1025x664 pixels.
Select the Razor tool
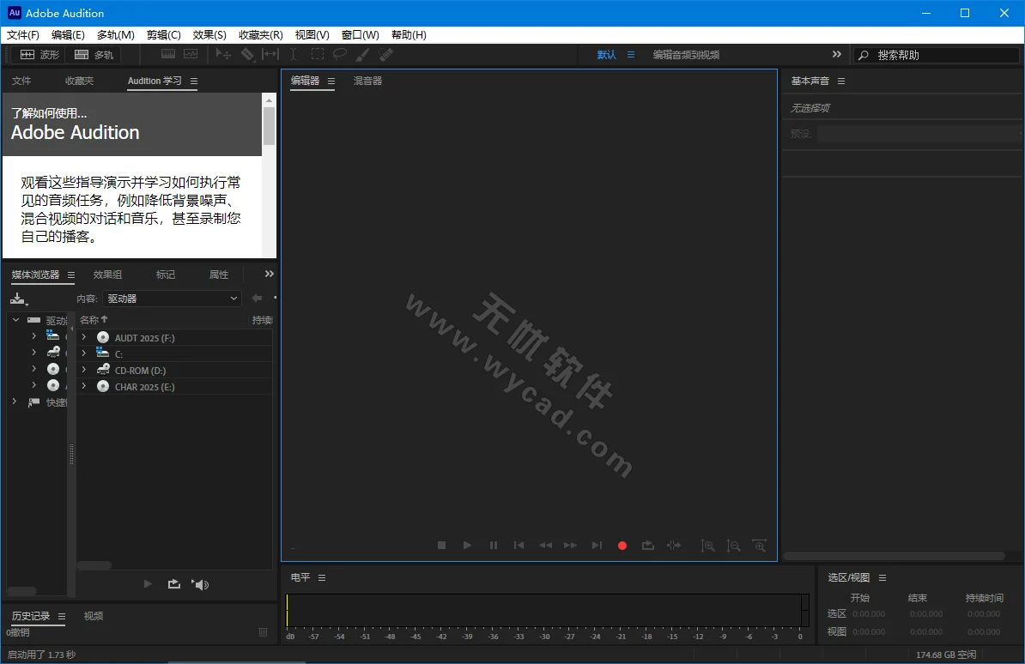[x=248, y=54]
